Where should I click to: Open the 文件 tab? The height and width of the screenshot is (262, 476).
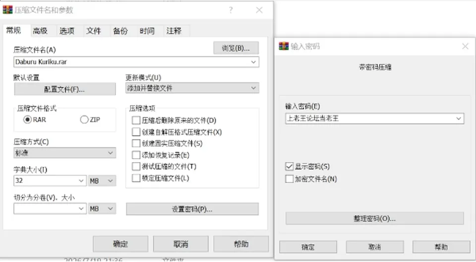click(x=94, y=31)
